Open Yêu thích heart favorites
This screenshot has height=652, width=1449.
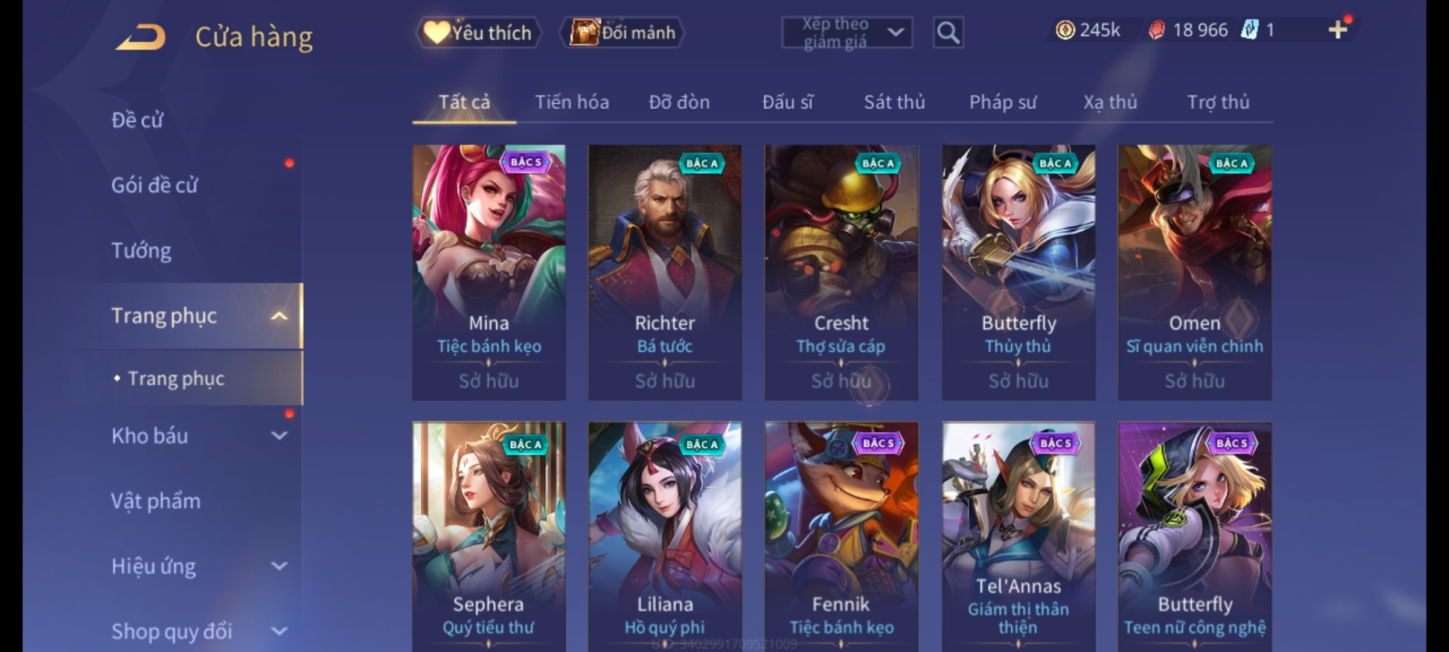(x=478, y=33)
